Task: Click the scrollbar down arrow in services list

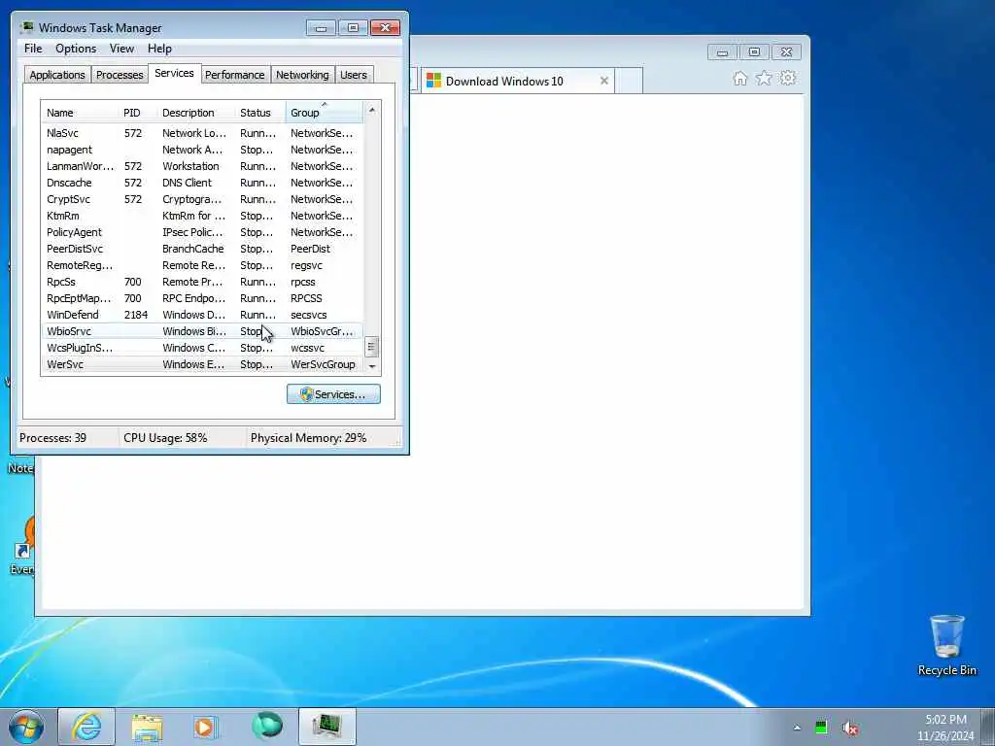Action: (372, 366)
